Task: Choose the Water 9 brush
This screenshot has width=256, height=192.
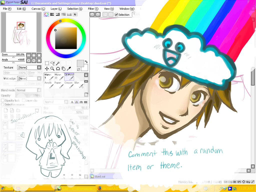Action: click(x=49, y=77)
